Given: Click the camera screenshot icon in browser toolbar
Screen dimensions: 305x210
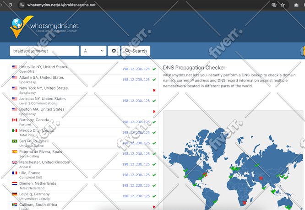Looking at the screenshot, I should point(296,5).
